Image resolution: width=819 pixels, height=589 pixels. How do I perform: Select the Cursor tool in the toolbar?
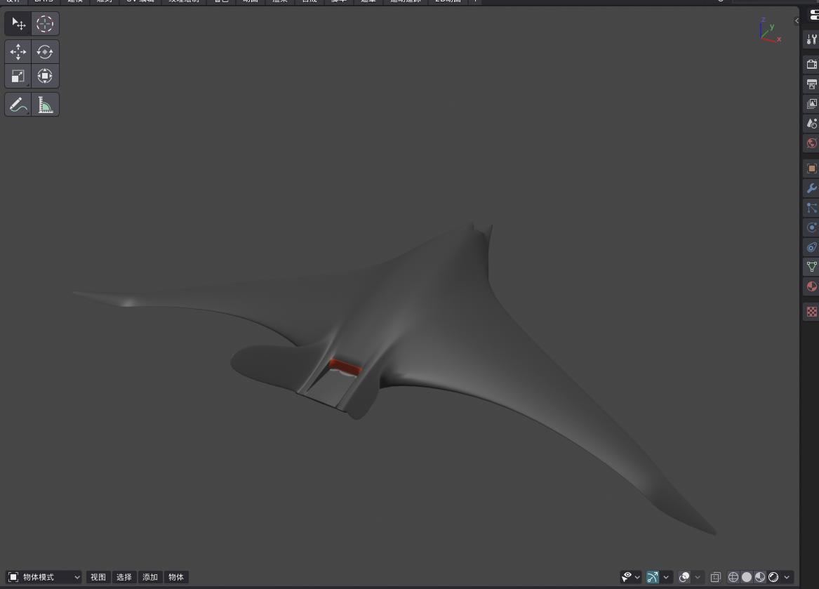(45, 24)
